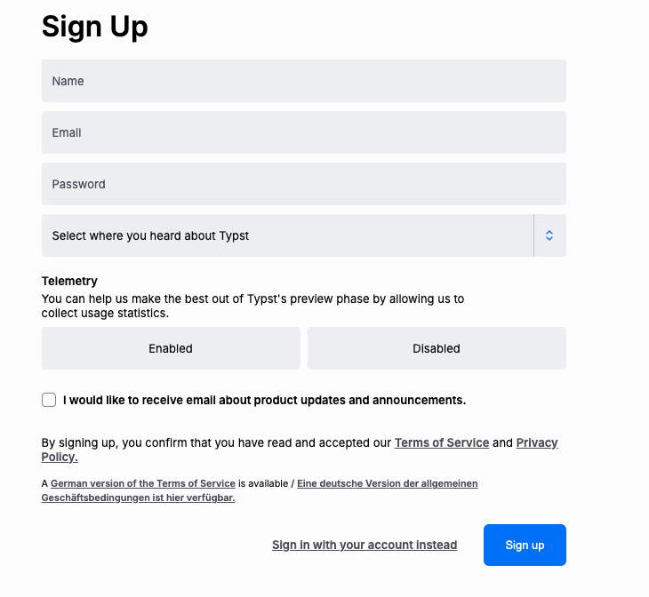Check the product updates email checkbox
The width and height of the screenshot is (649, 597).
point(49,400)
